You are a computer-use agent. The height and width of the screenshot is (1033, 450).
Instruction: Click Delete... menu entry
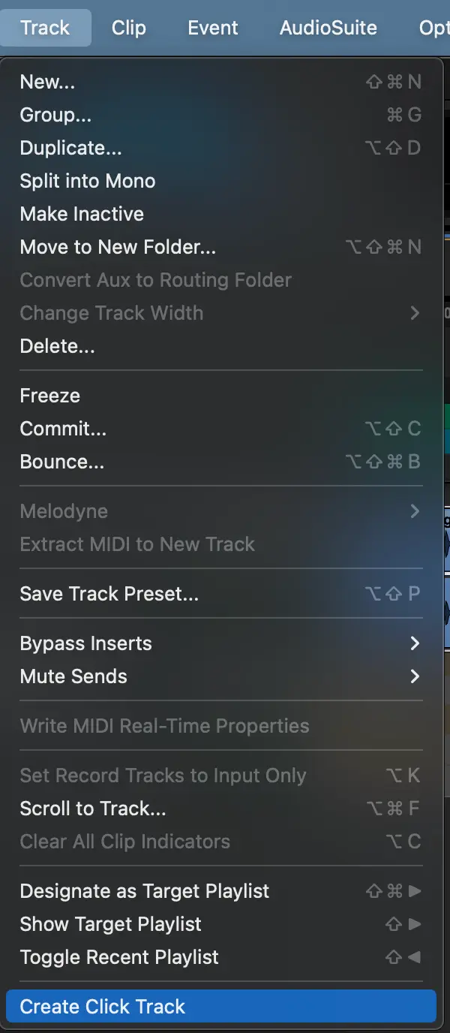click(57, 346)
